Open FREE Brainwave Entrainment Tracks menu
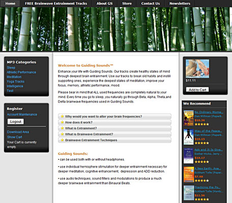This screenshot has width=232, height=203. [x=56, y=4]
